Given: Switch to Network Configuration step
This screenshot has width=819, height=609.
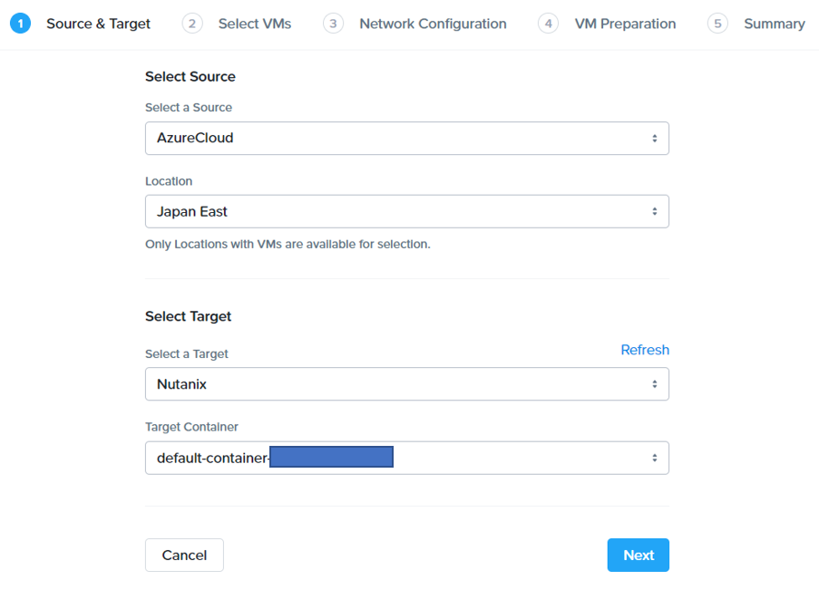Looking at the screenshot, I should [x=433, y=24].
